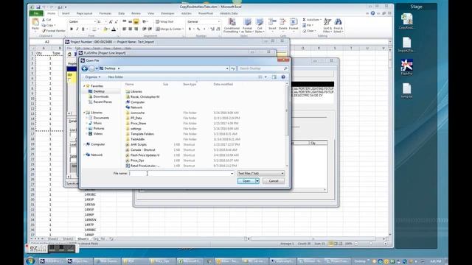
Task: Click Windows Start button
Action: tap(30, 261)
